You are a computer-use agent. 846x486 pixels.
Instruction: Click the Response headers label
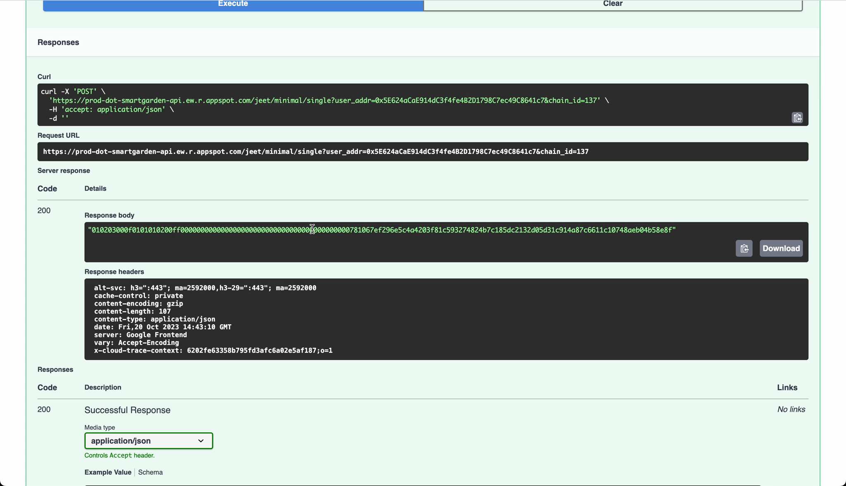pos(114,272)
